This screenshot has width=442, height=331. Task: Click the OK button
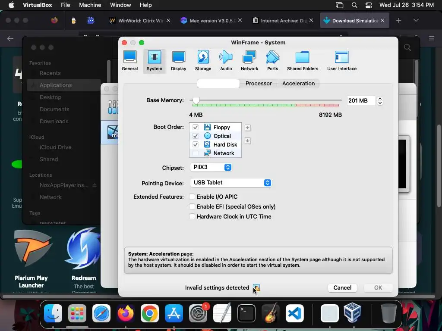[378, 287]
